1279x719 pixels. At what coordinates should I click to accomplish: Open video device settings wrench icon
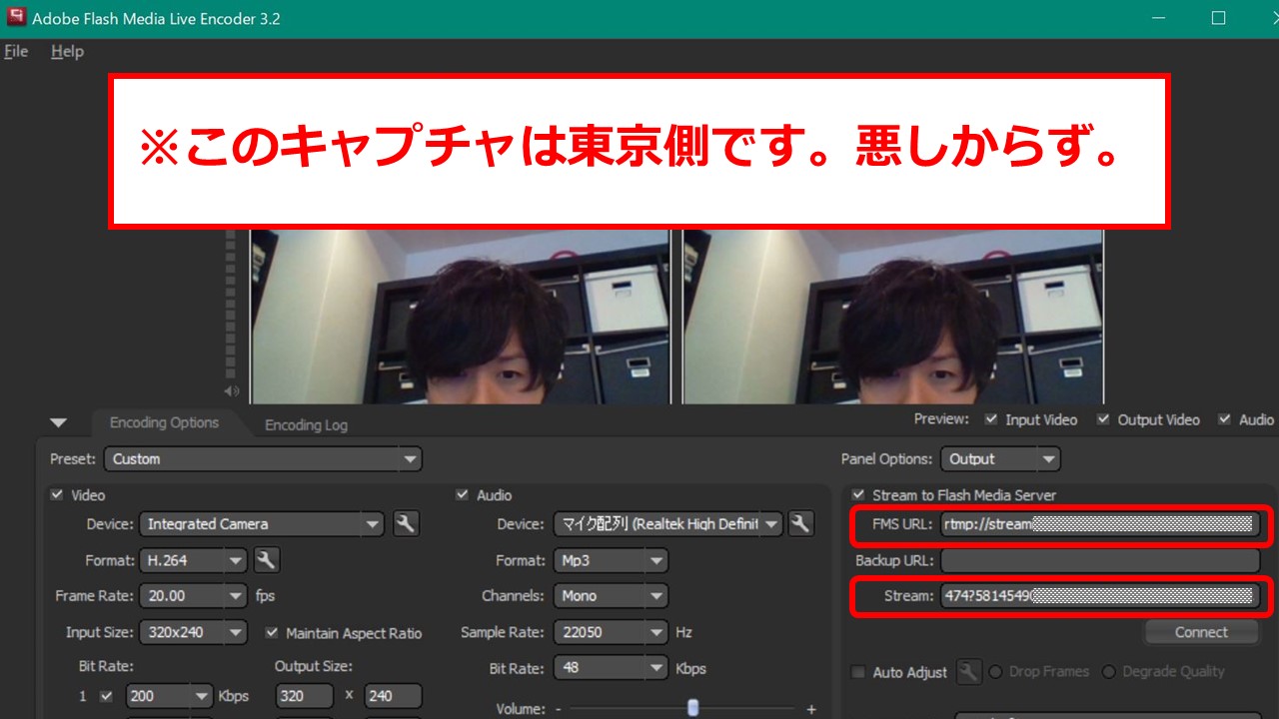(406, 523)
